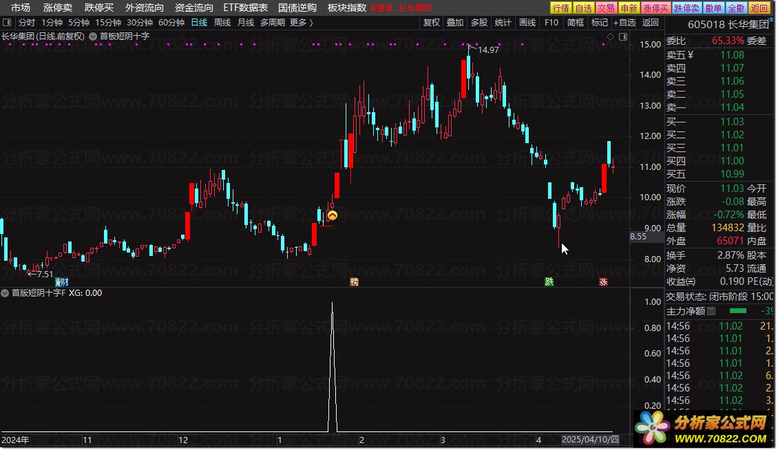Open the 市场 menu
The height and width of the screenshot is (450, 778).
pos(21,8)
